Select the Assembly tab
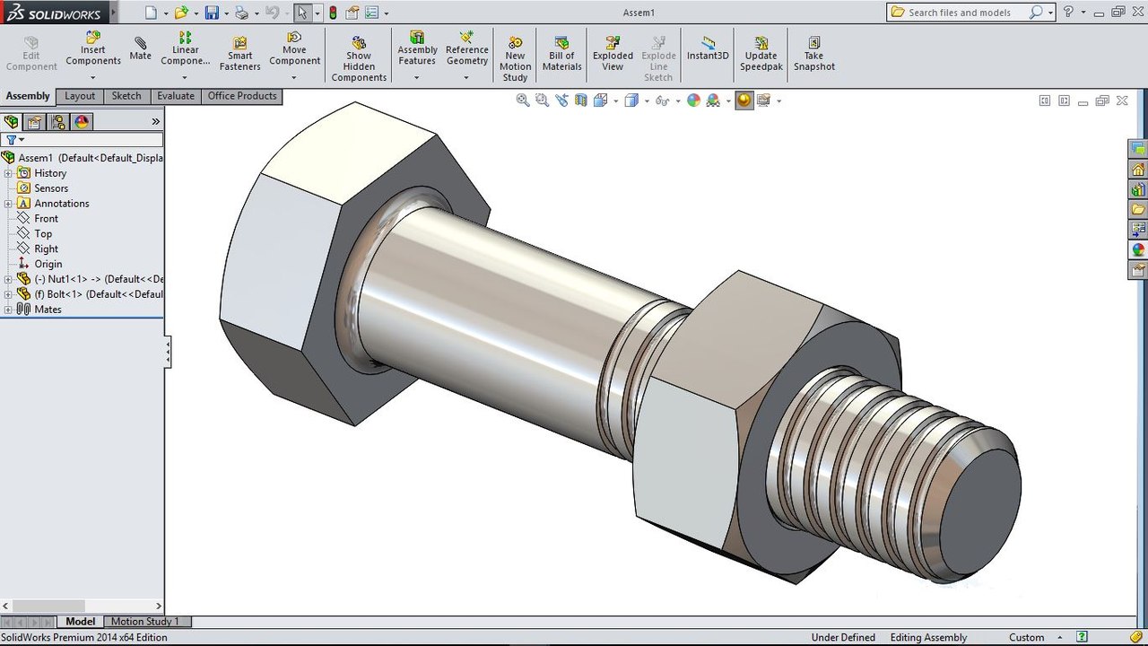The image size is (1148, 646). tap(28, 96)
